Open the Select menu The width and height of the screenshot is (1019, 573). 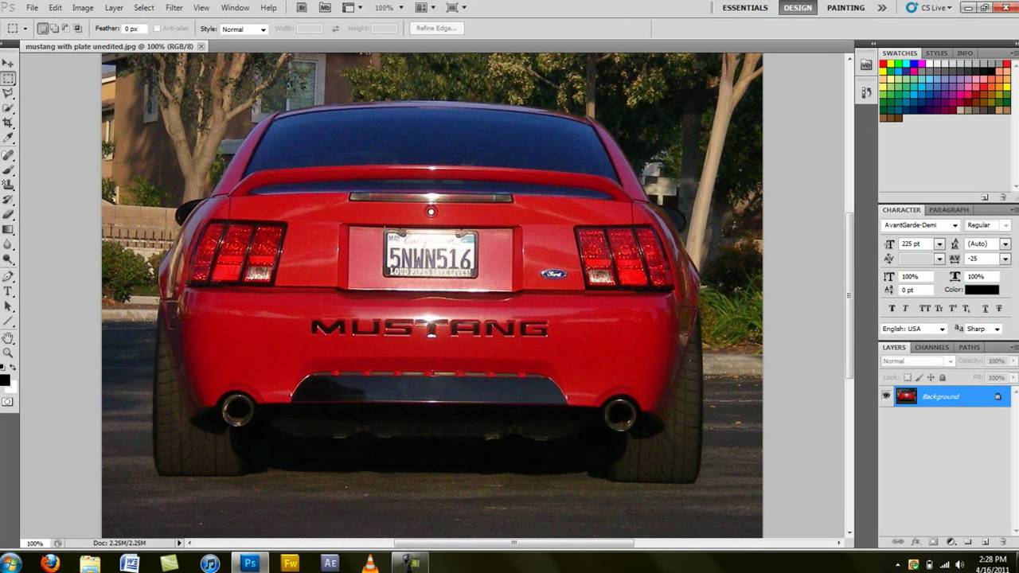click(x=144, y=7)
